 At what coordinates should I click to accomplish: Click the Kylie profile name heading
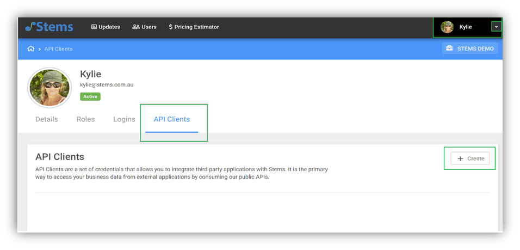[90, 74]
